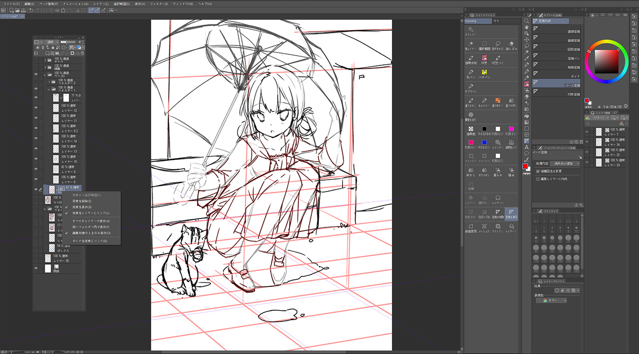Expand フォルダー 2 in layer panel
Viewport: 639px width, 354px height.
pos(49,82)
